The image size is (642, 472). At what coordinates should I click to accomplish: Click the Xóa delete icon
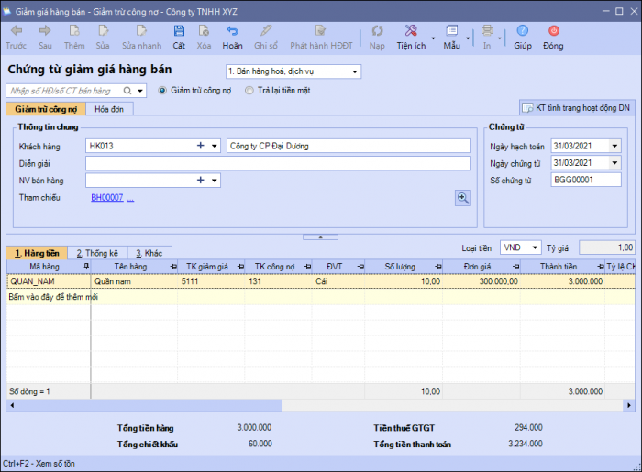tap(204, 32)
